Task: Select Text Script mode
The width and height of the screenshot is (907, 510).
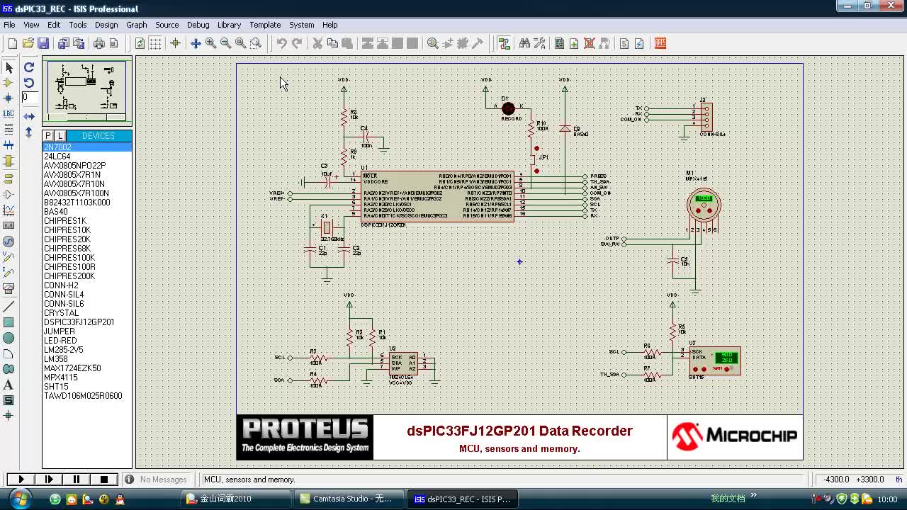Action: pos(9,130)
